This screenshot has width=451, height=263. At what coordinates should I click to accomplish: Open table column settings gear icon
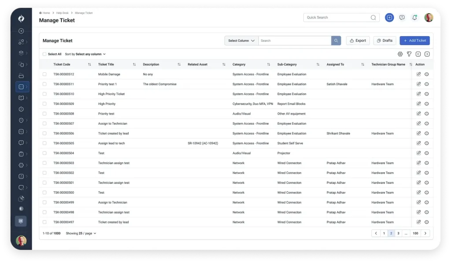(400, 54)
